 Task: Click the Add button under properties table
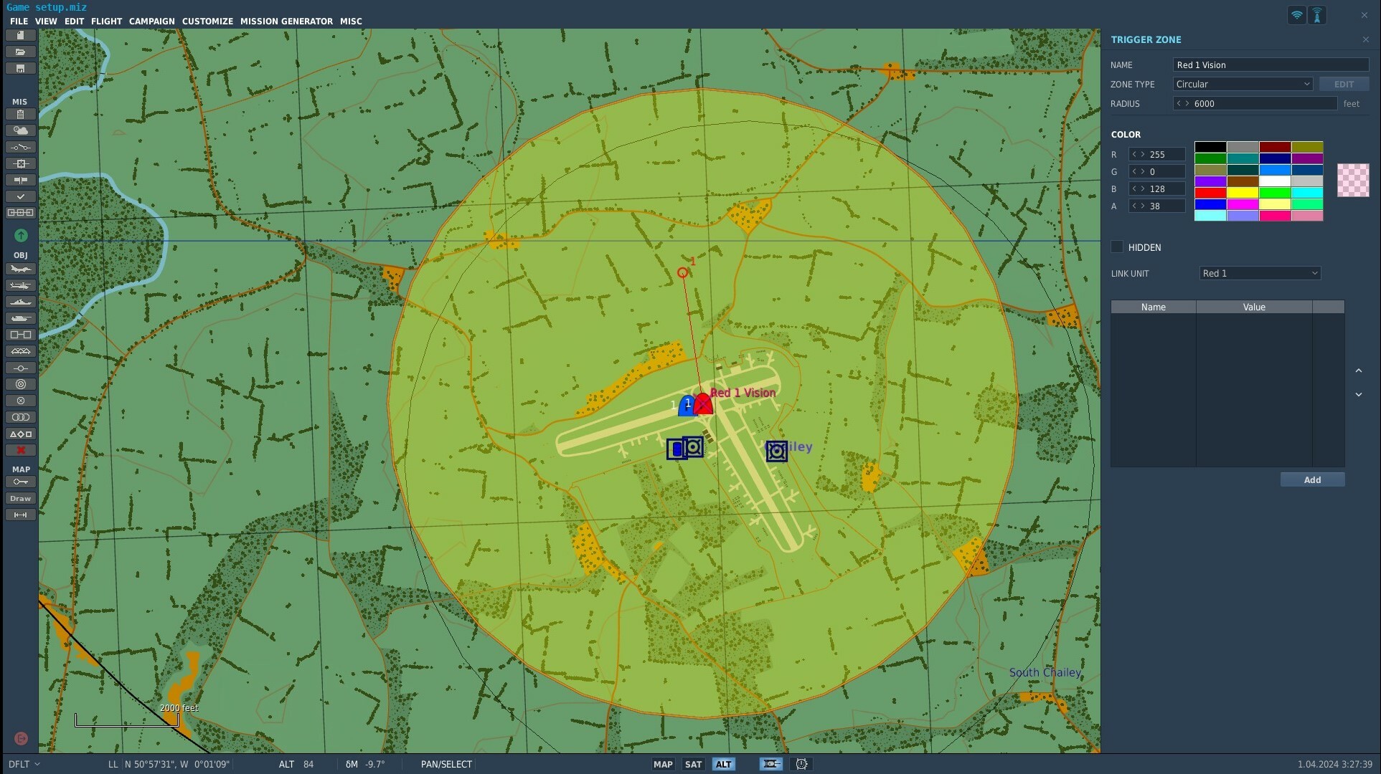[x=1312, y=479]
